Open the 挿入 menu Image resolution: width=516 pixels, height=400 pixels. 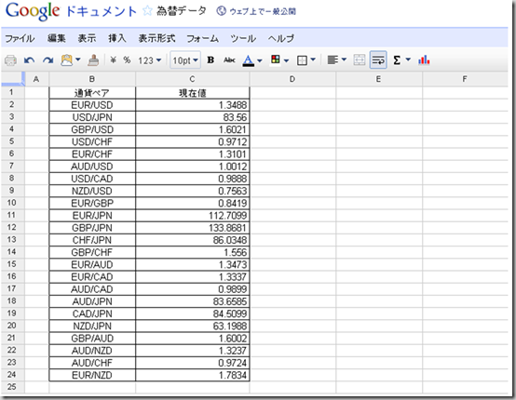117,38
